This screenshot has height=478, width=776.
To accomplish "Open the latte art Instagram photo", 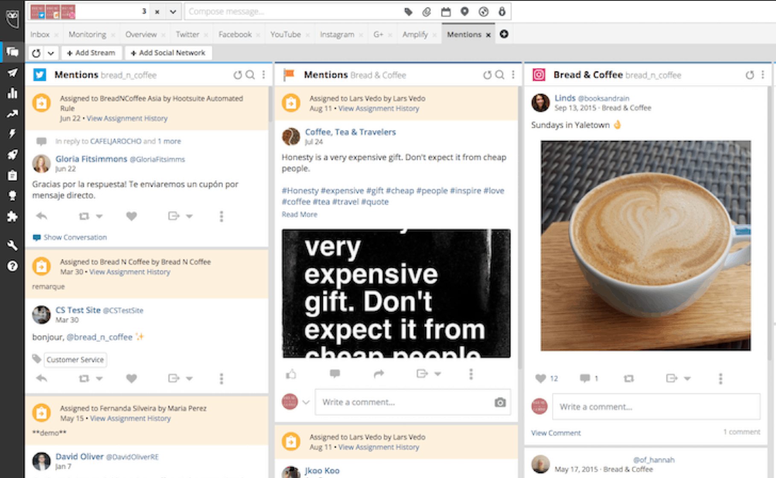I will tap(645, 246).
